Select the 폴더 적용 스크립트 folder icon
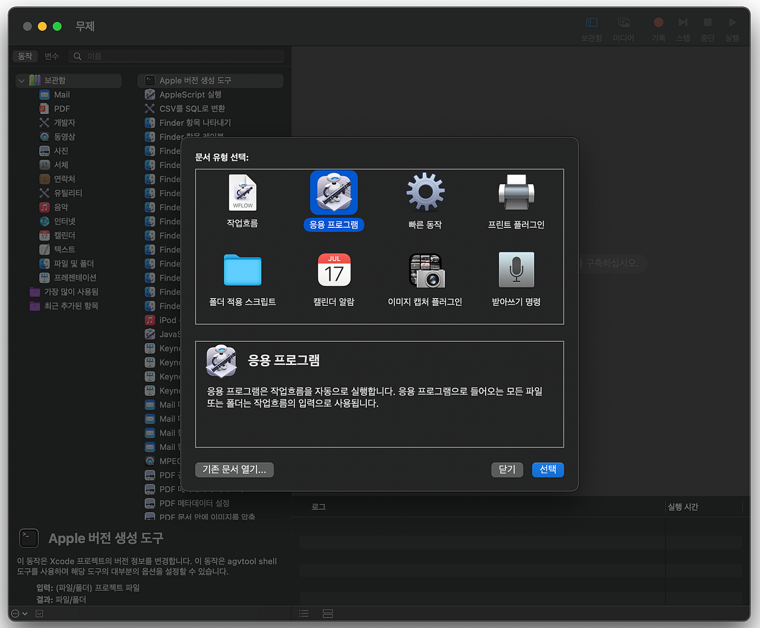 242,270
